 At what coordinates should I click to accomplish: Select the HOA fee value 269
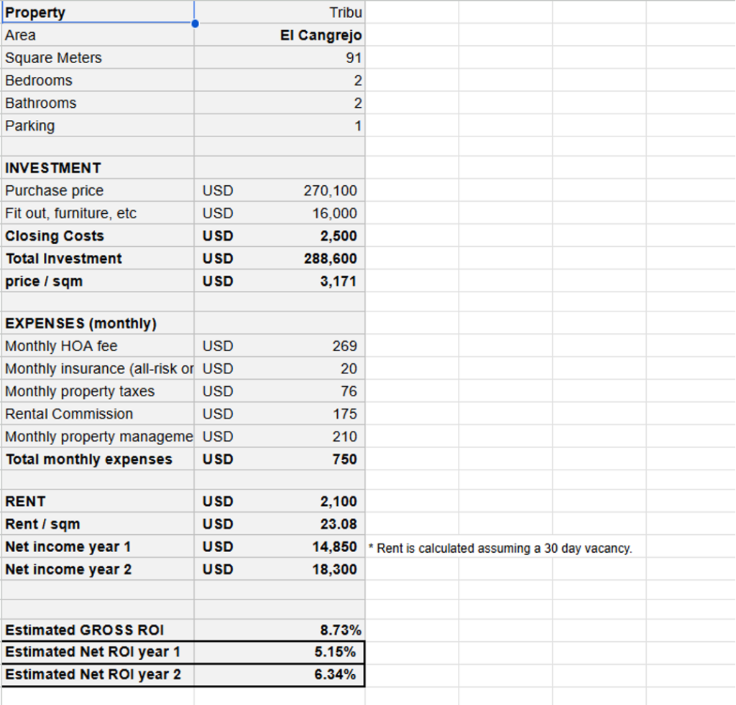(x=280, y=345)
